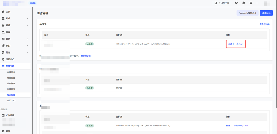The height and width of the screenshot is (134, 277).
Task: Click the discount tag icon beside 折扣
Action: point(3,46)
